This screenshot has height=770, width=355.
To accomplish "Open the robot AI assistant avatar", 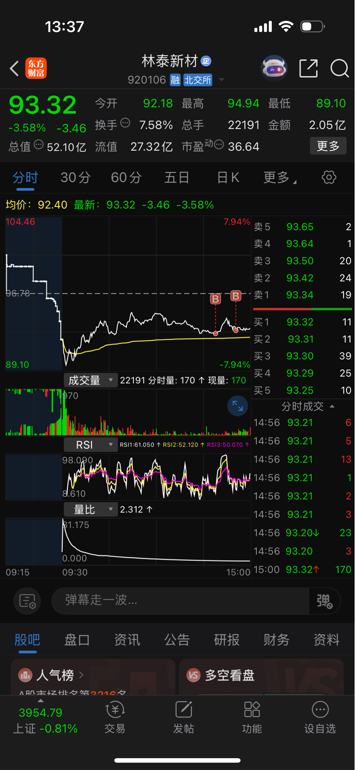I will [274, 68].
